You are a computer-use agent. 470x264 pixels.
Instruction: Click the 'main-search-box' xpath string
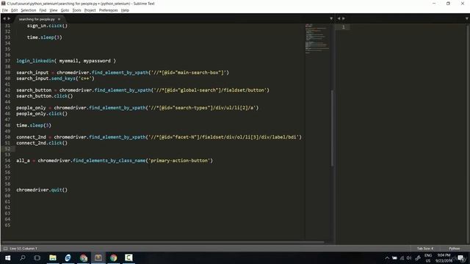[189, 73]
